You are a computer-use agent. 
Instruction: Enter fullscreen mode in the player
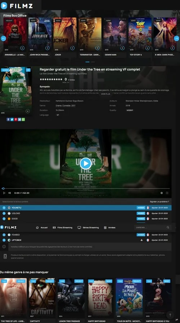click(x=167, y=193)
